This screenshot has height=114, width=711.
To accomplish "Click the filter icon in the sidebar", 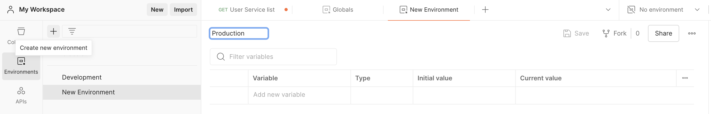I will 72,31.
